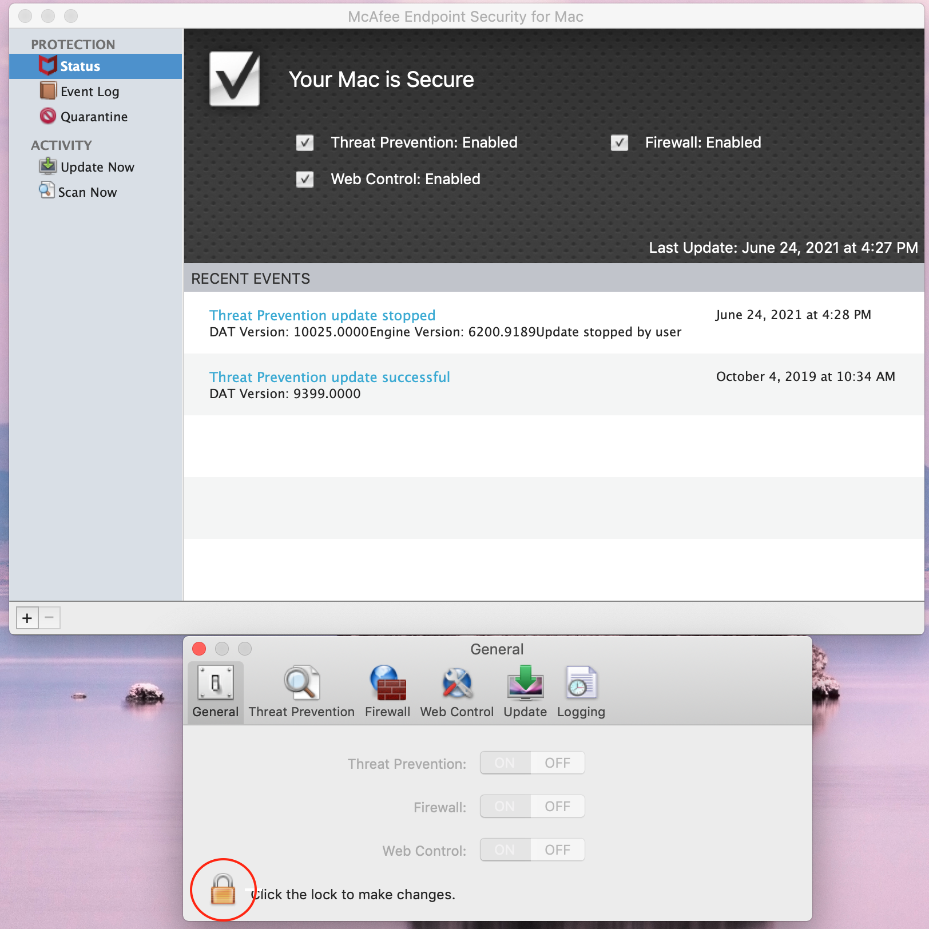Click the minus button below the sidebar
This screenshot has width=929, height=929.
[49, 618]
